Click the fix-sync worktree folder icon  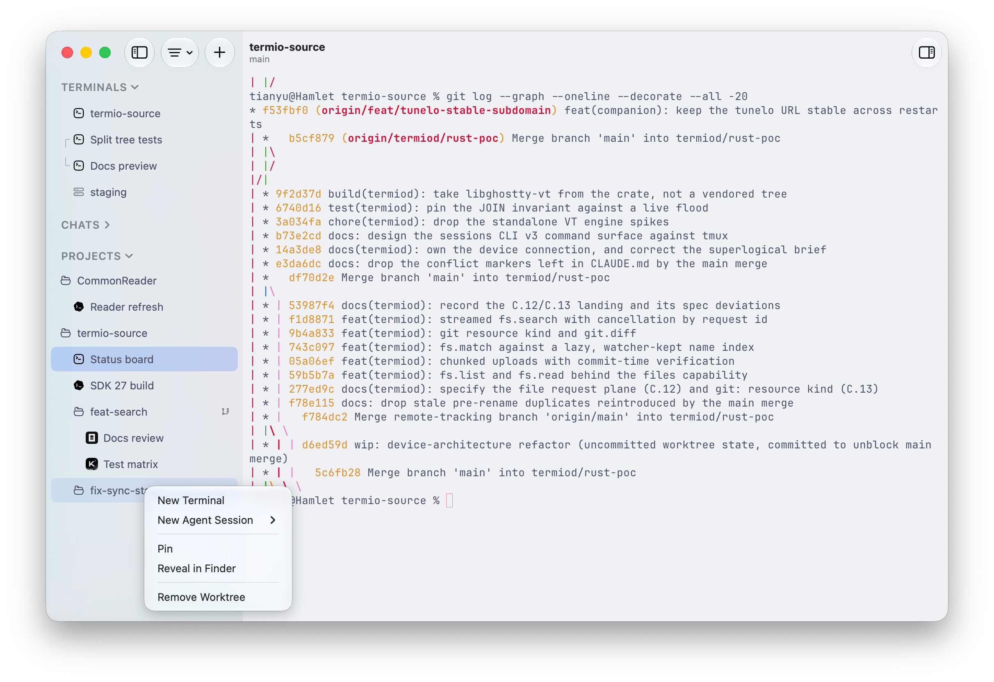(79, 490)
